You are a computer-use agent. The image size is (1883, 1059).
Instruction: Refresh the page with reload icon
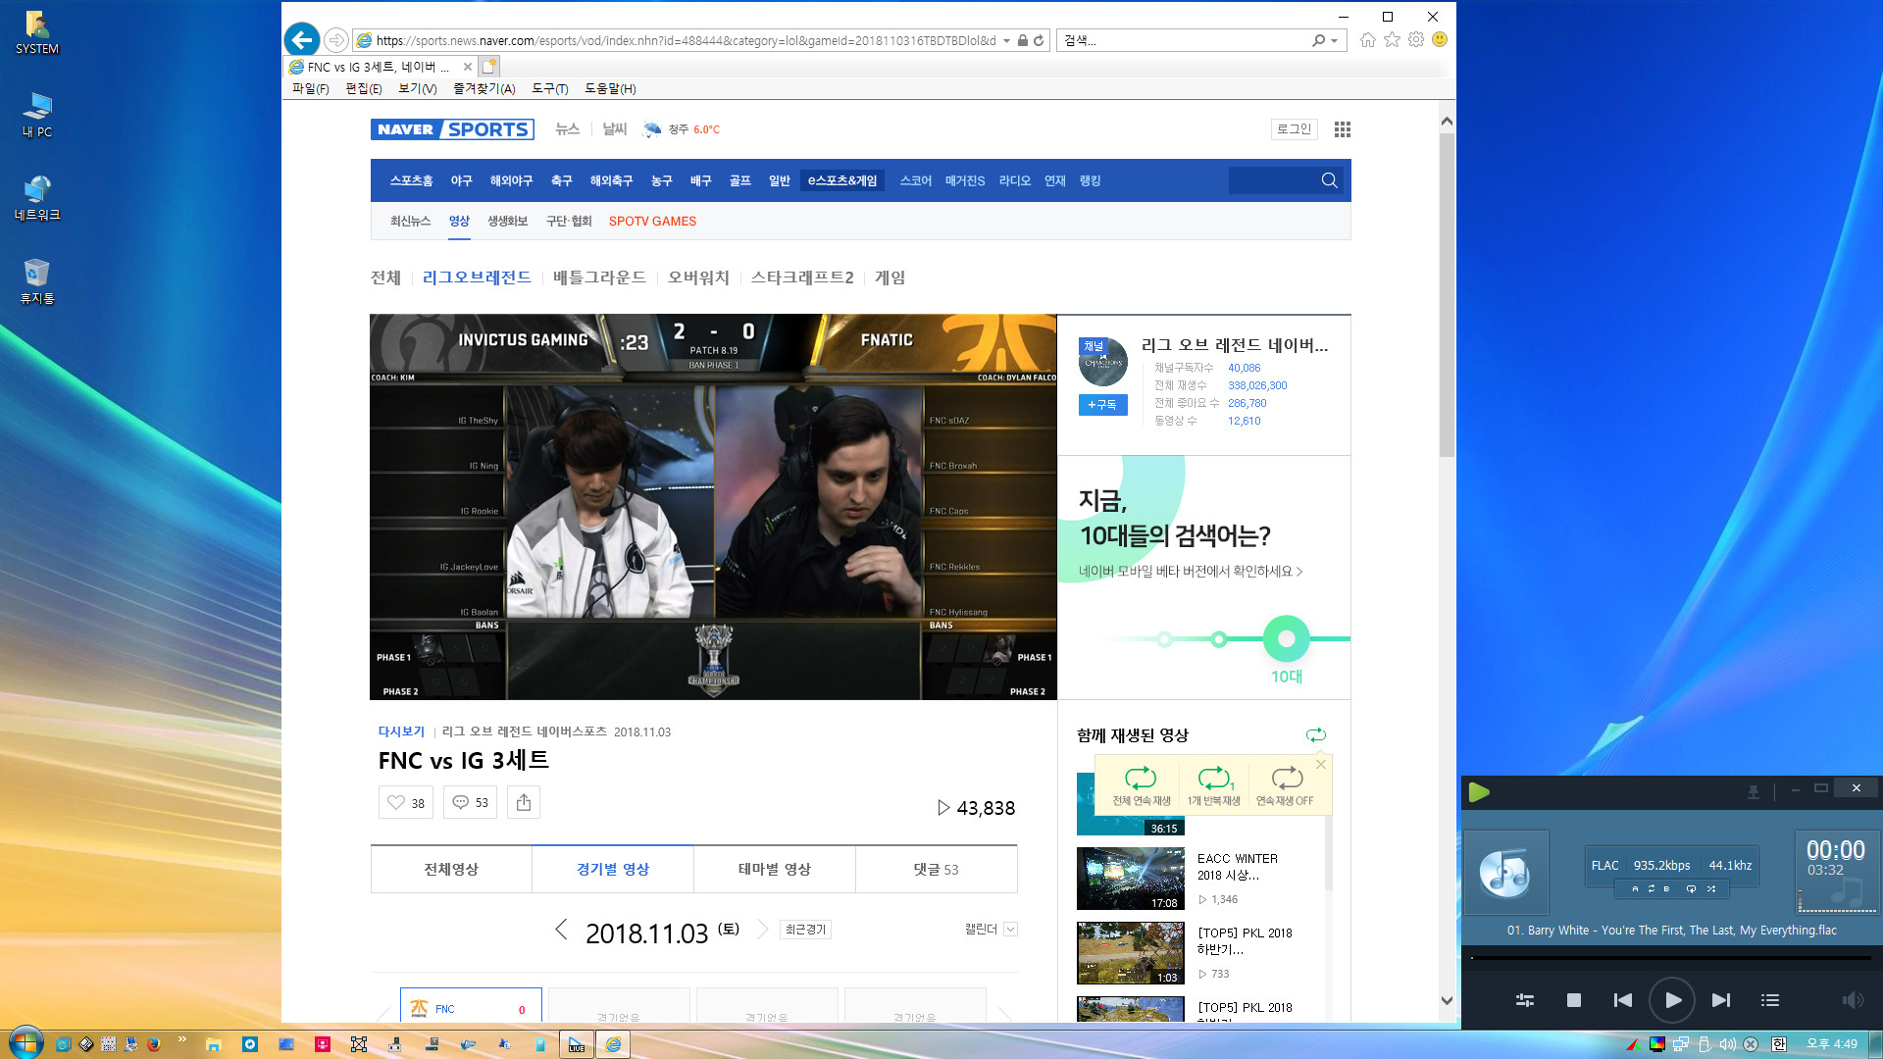1039,40
